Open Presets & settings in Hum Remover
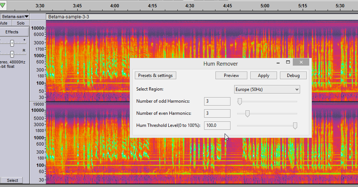 tap(155, 76)
